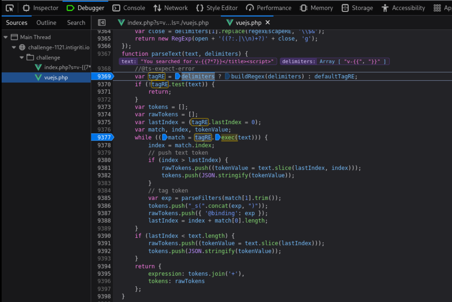
Task: Add a breakpoint on line 9390
Action: 104,236
